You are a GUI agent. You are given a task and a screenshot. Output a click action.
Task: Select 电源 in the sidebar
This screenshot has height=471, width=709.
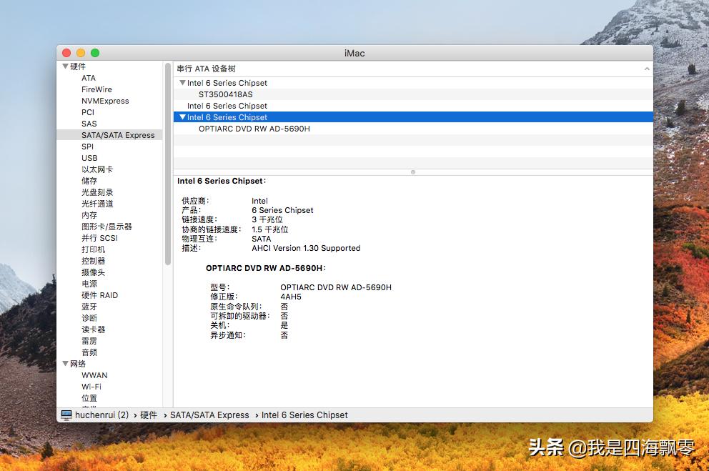[x=89, y=284]
